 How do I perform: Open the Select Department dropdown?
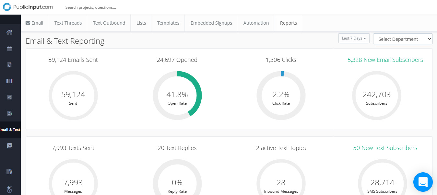pos(403,39)
